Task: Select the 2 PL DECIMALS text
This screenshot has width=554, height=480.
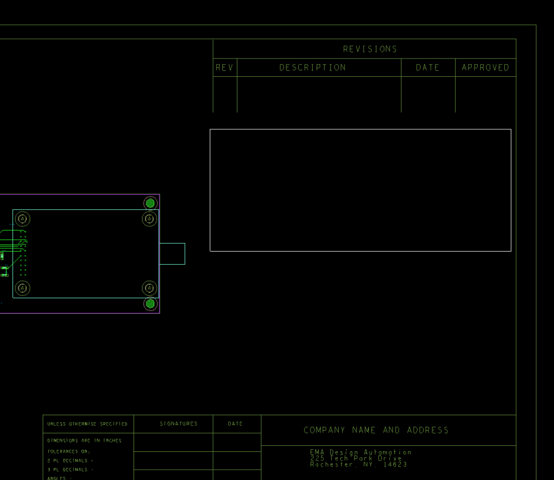Action: [x=68, y=461]
